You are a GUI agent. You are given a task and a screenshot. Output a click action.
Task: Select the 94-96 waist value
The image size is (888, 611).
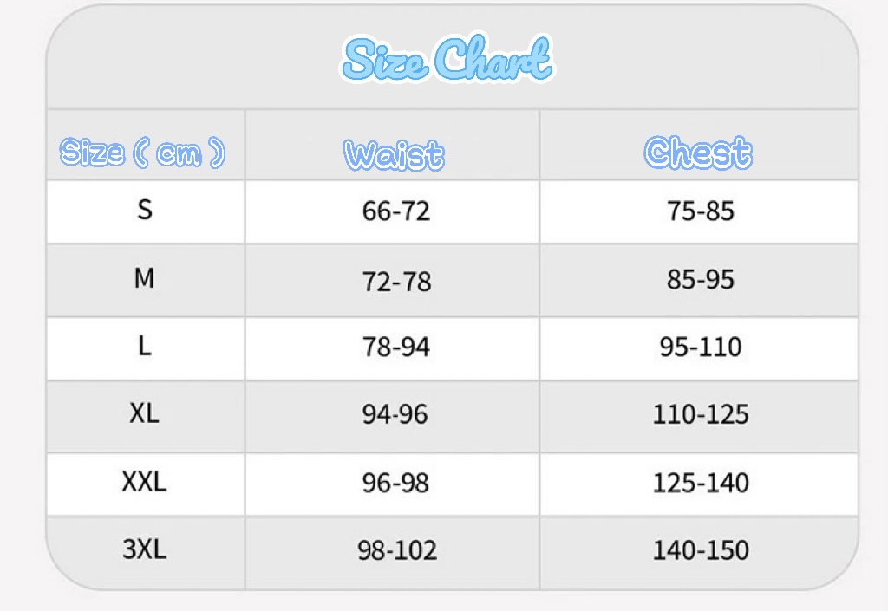pos(395,415)
